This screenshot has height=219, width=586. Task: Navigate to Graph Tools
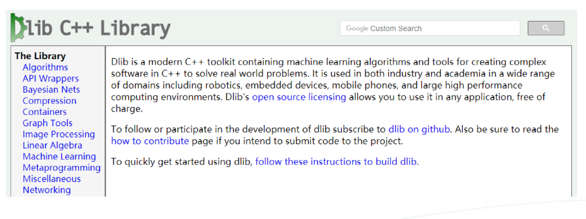tap(47, 123)
